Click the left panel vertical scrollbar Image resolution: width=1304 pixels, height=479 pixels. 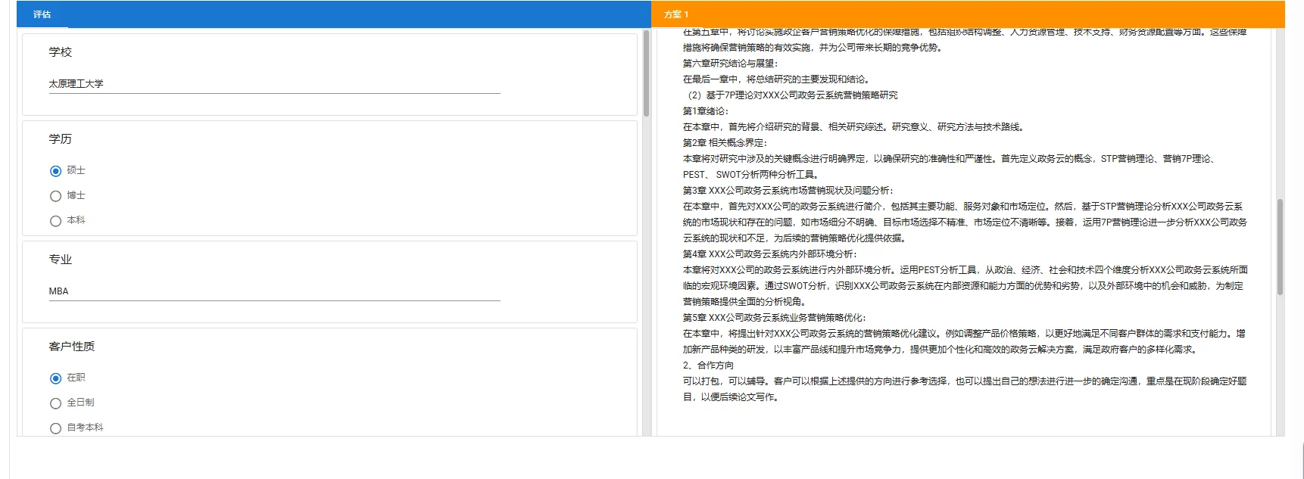[646, 73]
